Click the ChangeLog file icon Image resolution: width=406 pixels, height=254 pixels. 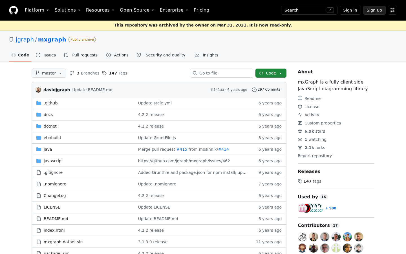pyautogui.click(x=39, y=196)
